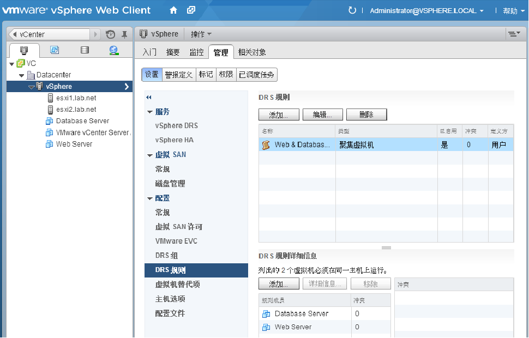
Task: Click the refresh icon in the top bar
Action: (352, 10)
